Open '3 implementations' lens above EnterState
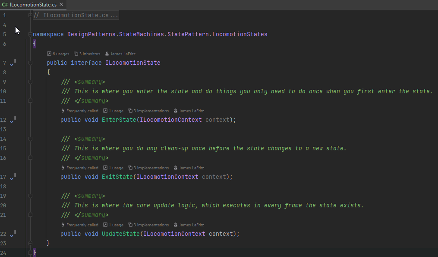Screen dimensions: 438x257 (x=148, y=111)
